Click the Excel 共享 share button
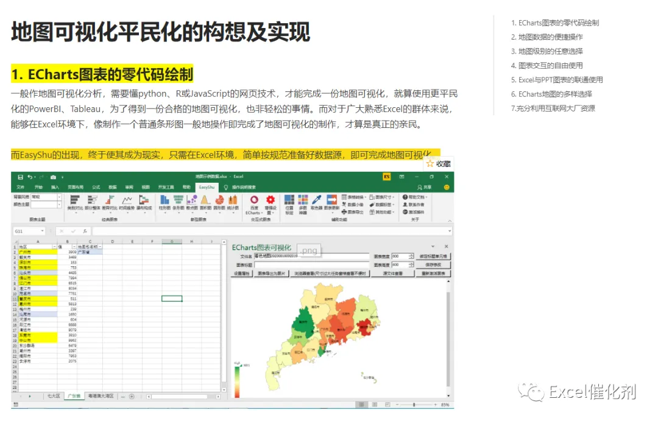This screenshot has height=421, width=658. pyautogui.click(x=424, y=187)
